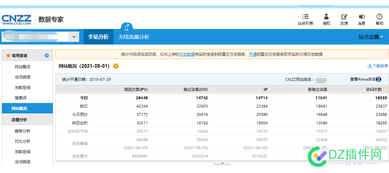Open the 消息 messages speaker icon

pos(361,17)
